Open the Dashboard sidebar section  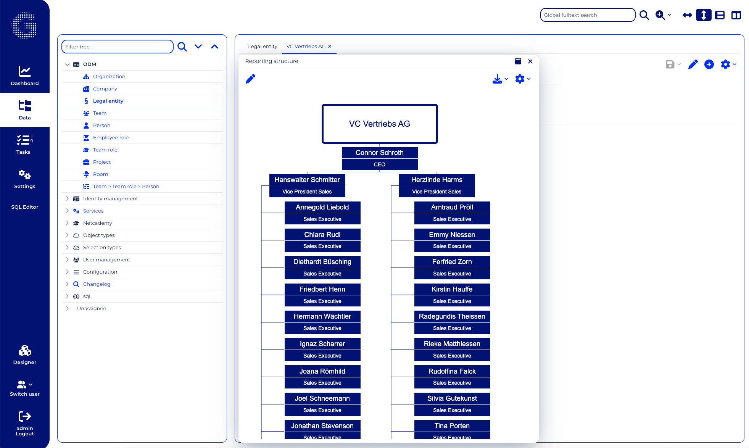(x=24, y=76)
